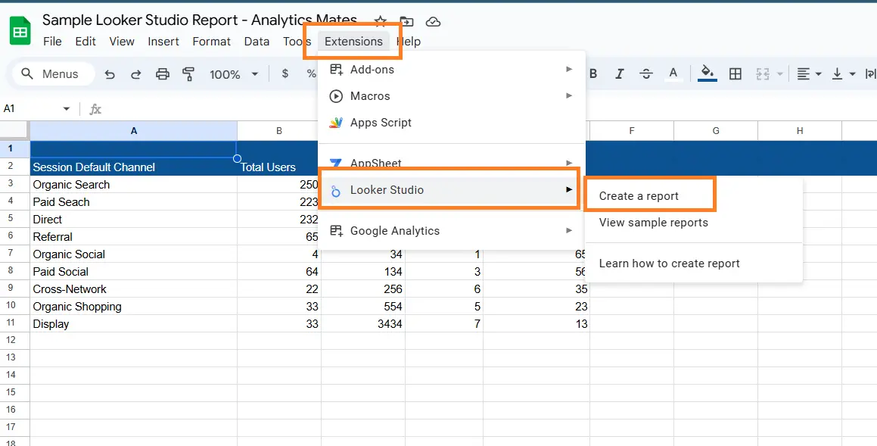Screen dimensions: 877x446
Task: Expand the AppSheet submenu arrow
Action: (x=569, y=163)
